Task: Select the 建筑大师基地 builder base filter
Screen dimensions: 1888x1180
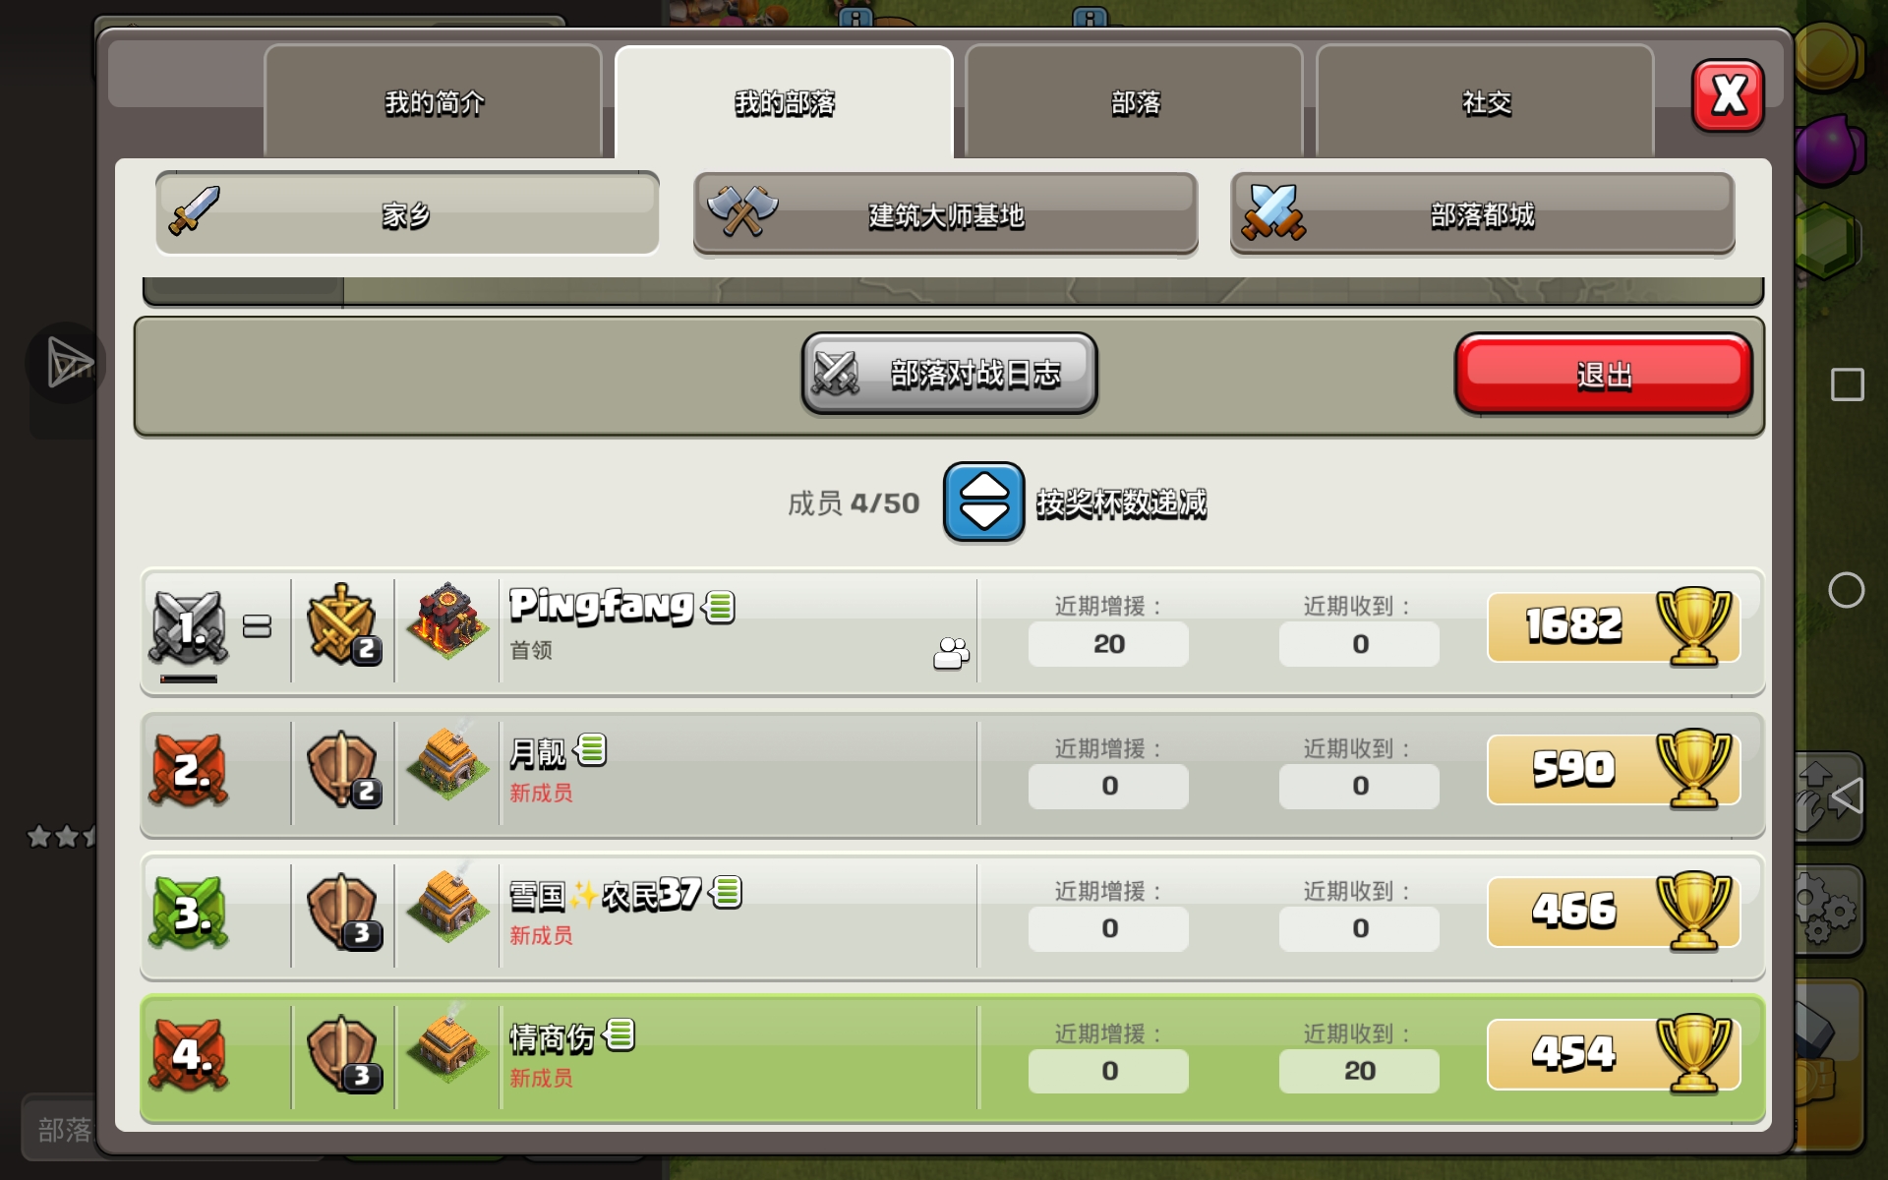Action: click(945, 213)
